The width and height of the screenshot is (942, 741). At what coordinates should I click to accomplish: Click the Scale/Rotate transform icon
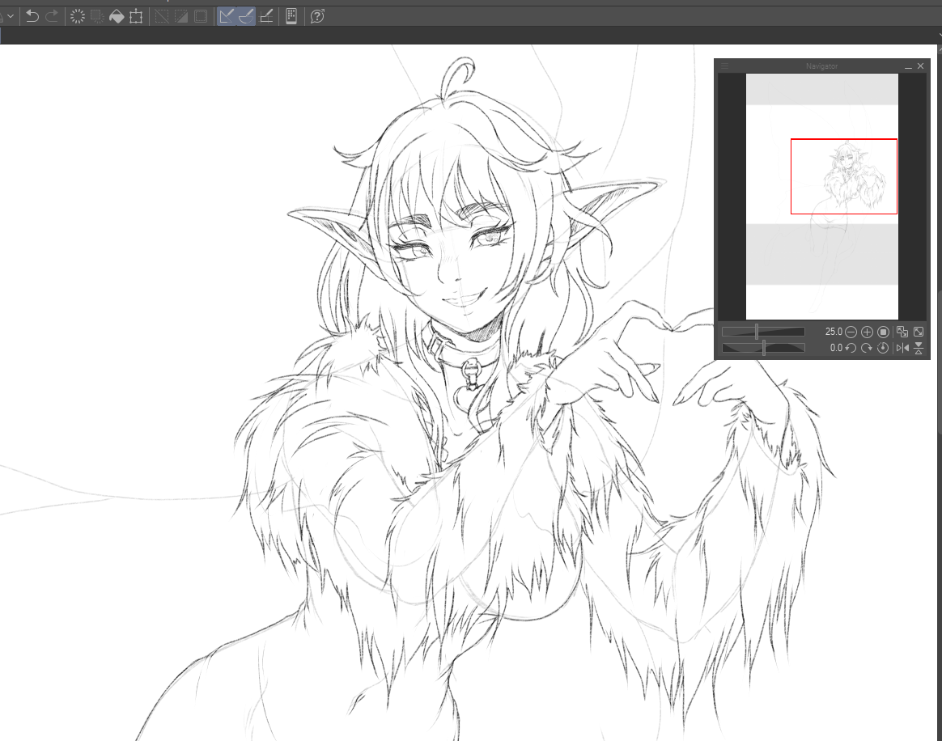[x=136, y=15]
